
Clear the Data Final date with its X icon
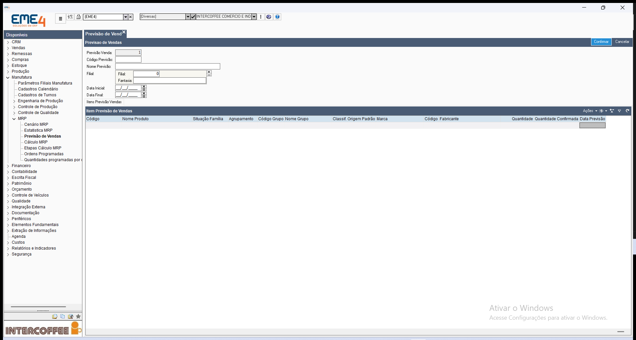[x=144, y=93]
